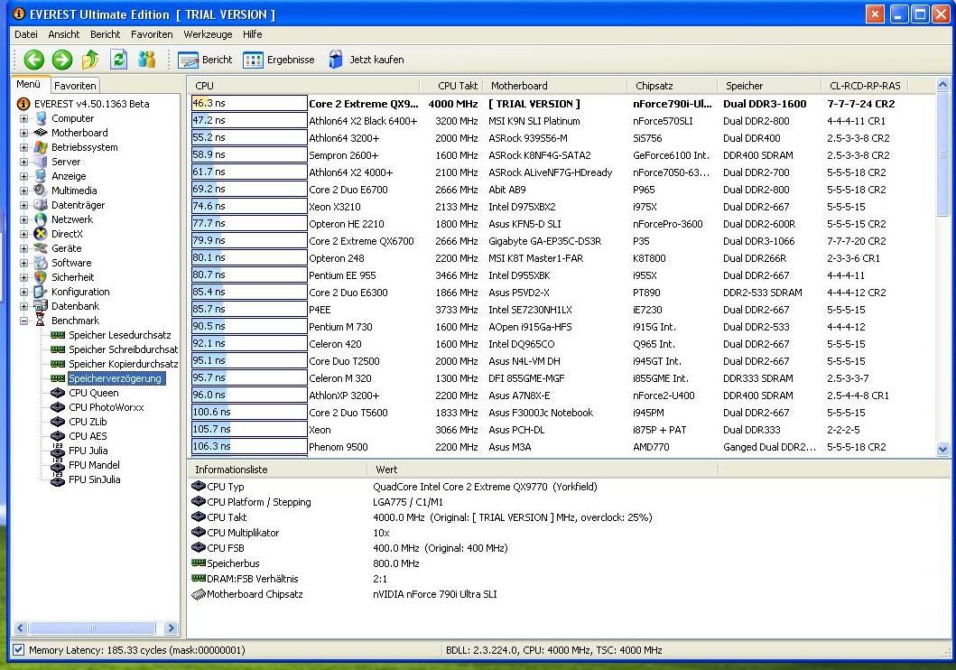The width and height of the screenshot is (956, 670).
Task: Select FPU Mandel benchmark
Action: [x=94, y=465]
